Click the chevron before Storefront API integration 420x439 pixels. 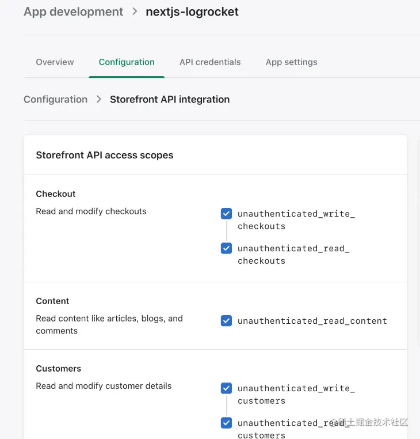(98, 99)
